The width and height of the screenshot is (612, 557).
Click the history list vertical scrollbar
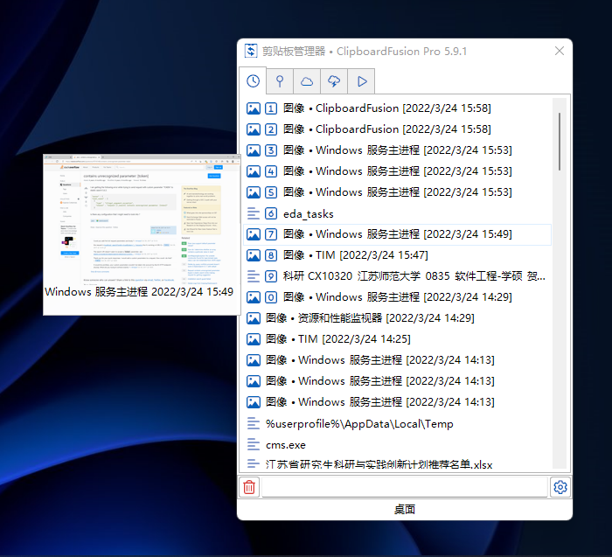[560, 140]
